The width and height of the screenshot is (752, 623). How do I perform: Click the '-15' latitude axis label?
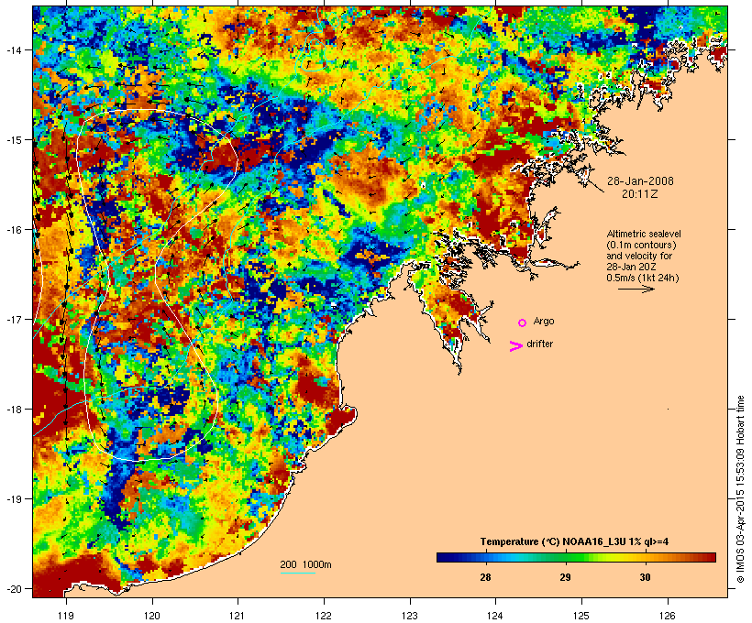(13, 140)
